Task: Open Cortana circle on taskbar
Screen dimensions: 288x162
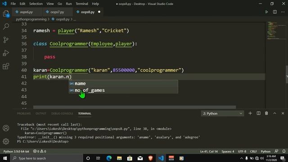Action: 88,158
